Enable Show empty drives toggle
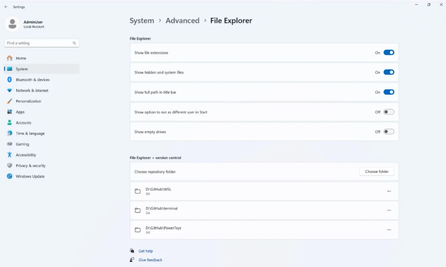The width and height of the screenshot is (446, 267). point(389,132)
